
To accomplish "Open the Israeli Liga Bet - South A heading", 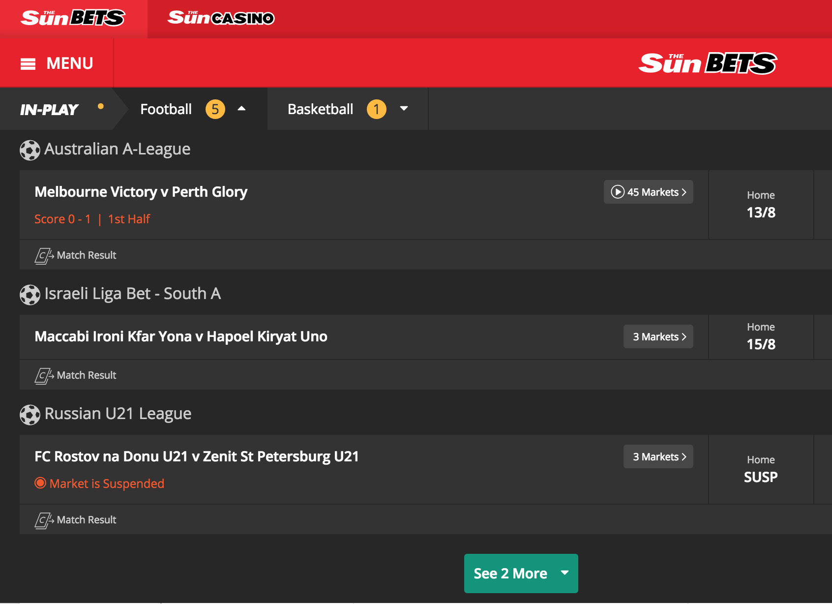I will (133, 294).
